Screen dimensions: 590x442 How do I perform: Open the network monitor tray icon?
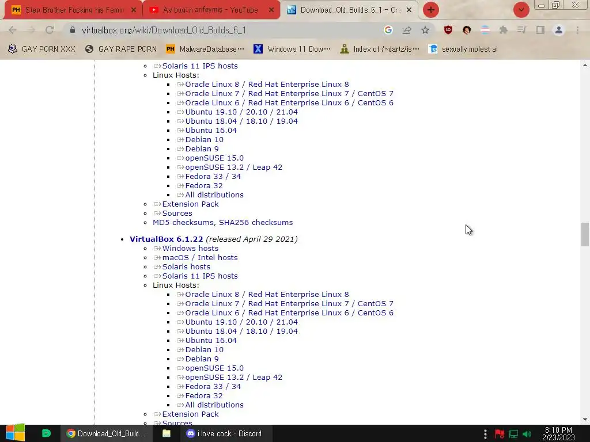coord(513,434)
